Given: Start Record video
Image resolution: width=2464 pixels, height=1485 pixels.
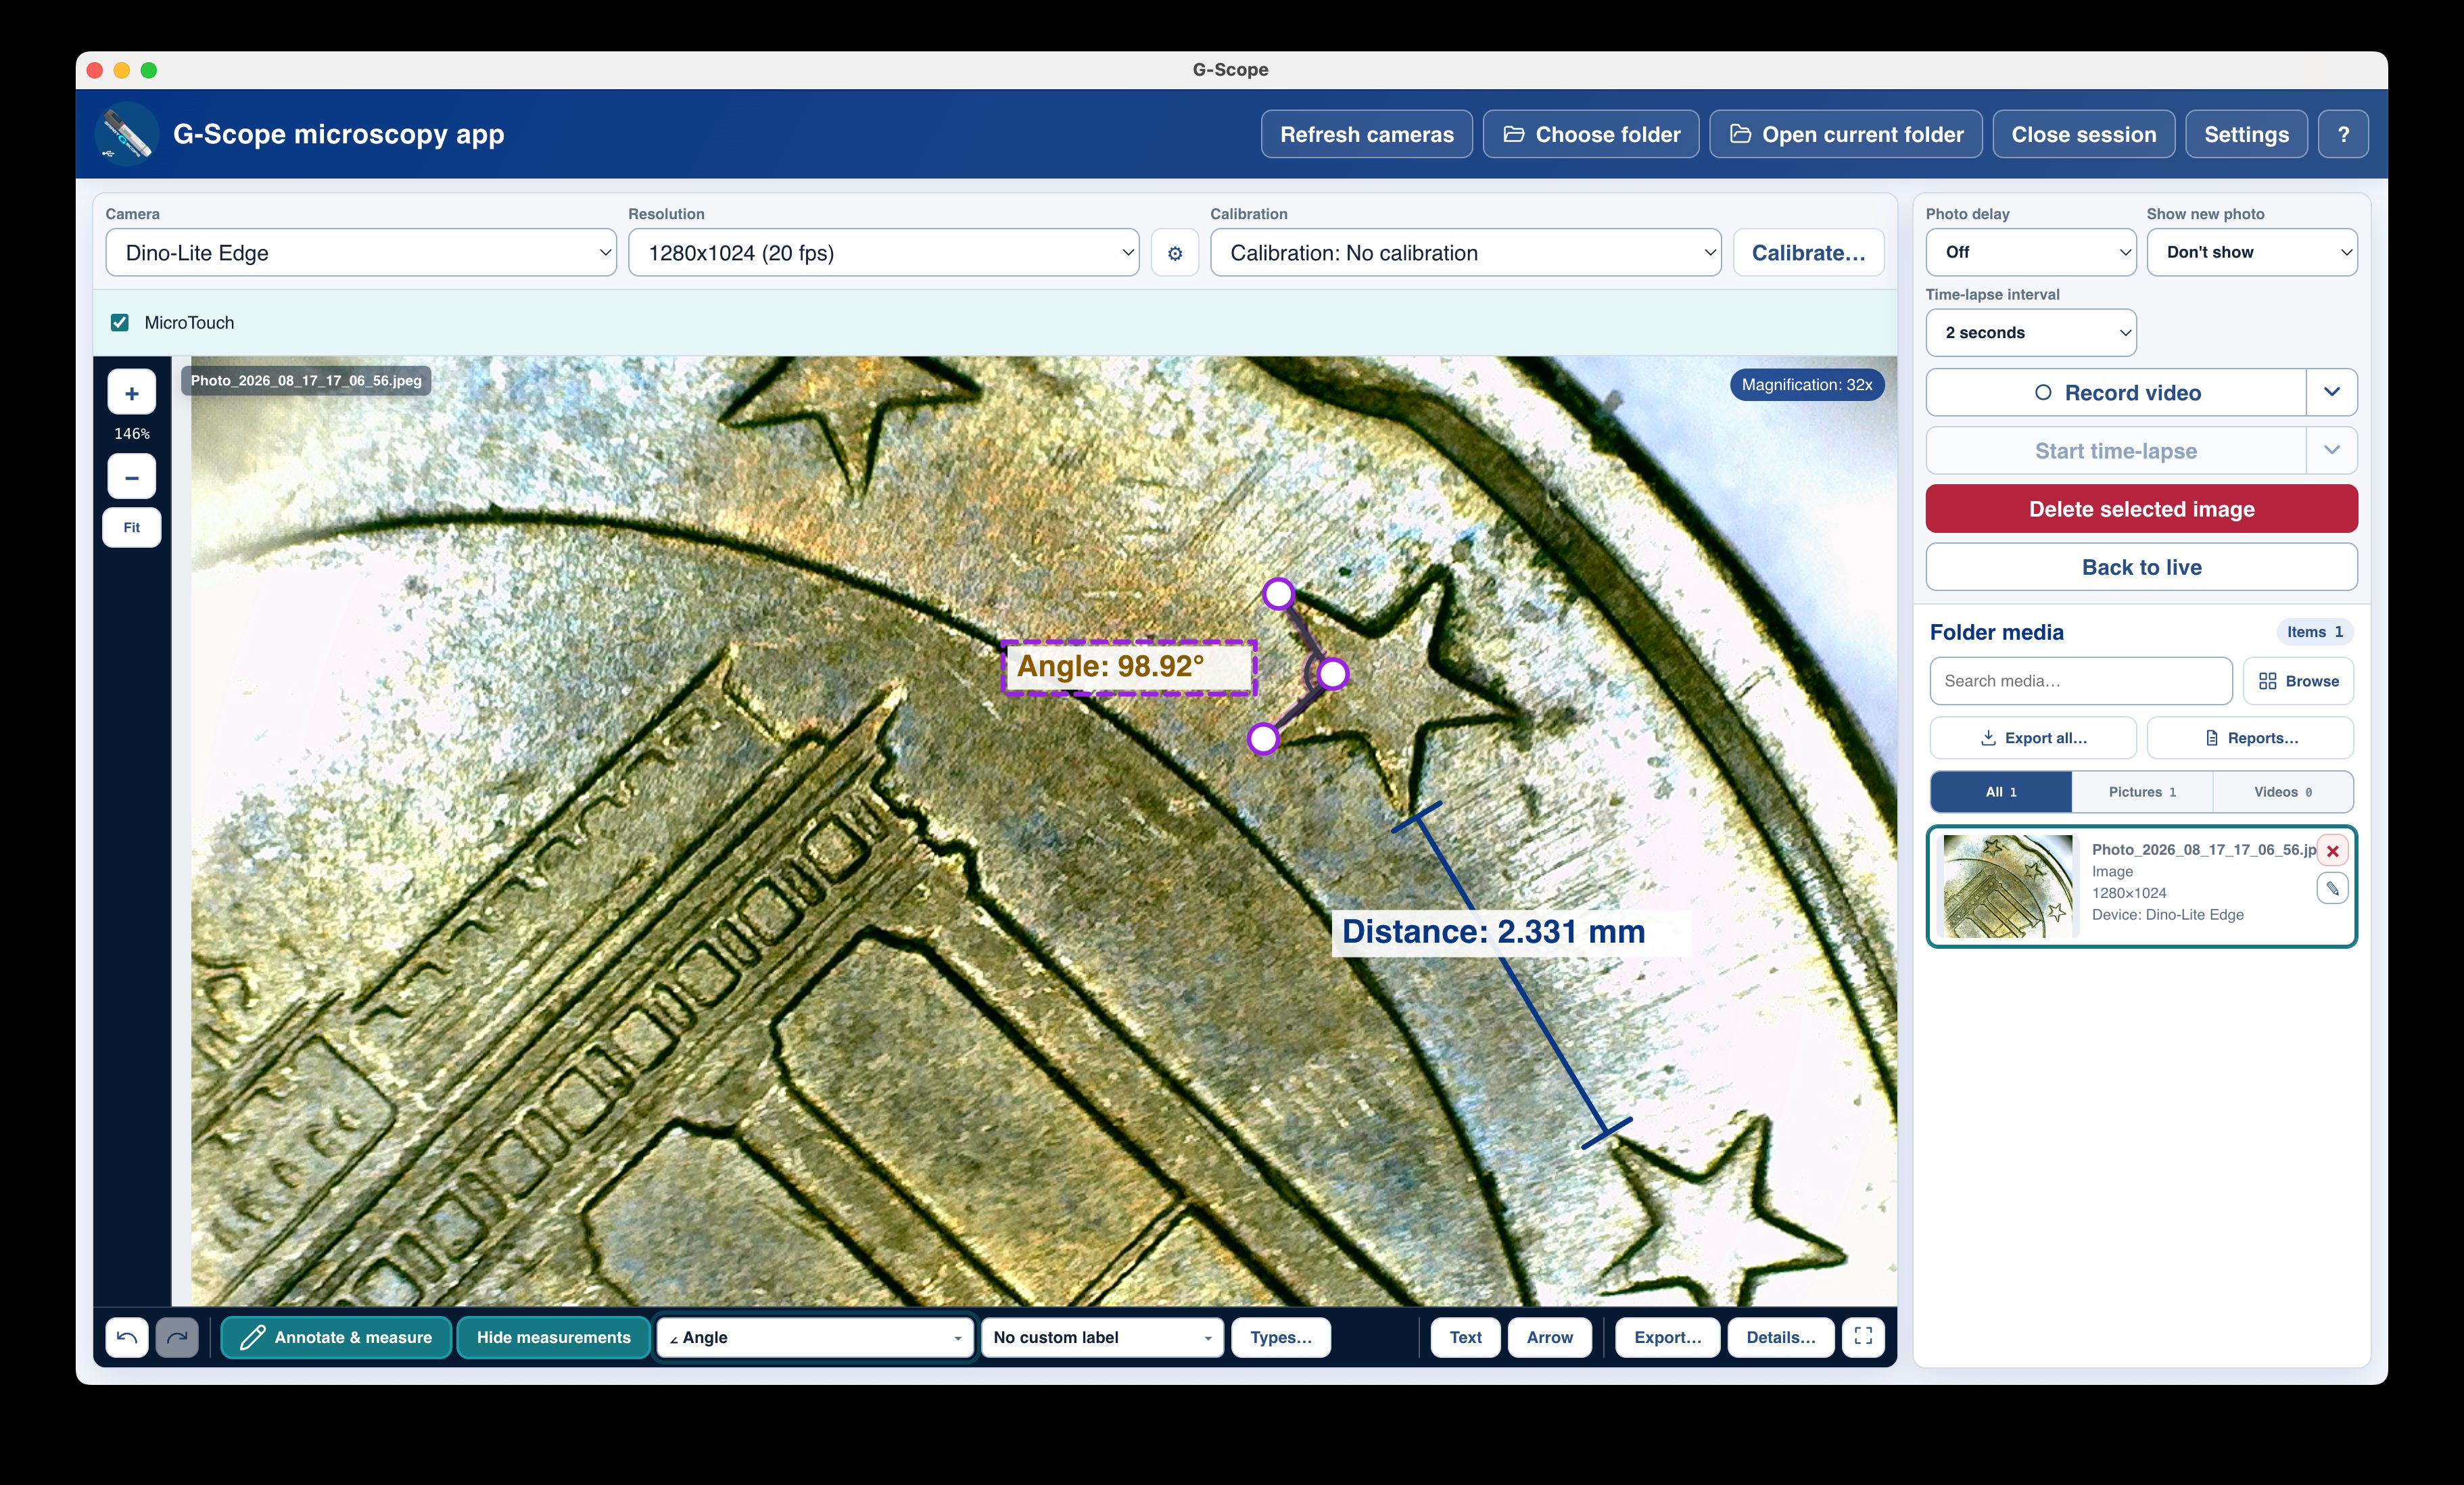Looking at the screenshot, I should (2116, 392).
